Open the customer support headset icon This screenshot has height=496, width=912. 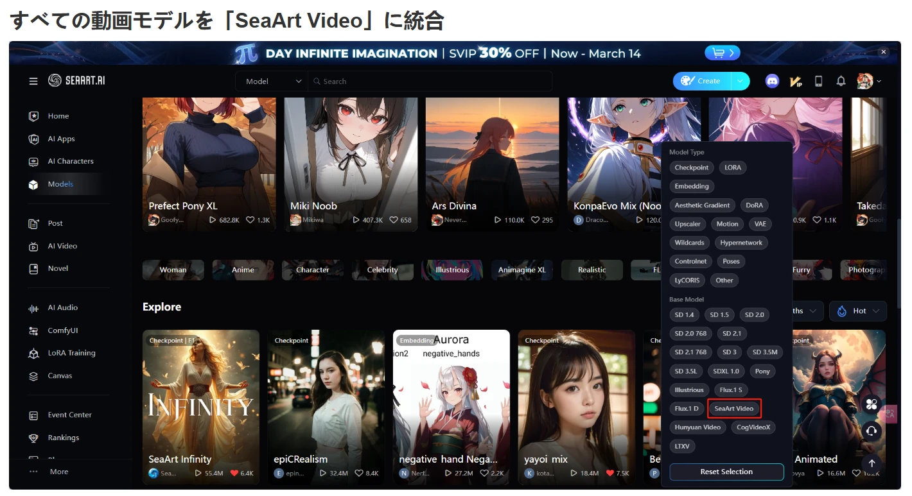872,431
